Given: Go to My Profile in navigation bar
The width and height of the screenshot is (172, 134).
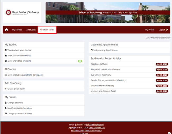Looking at the screenshot, I should pyautogui.click(x=150, y=30).
